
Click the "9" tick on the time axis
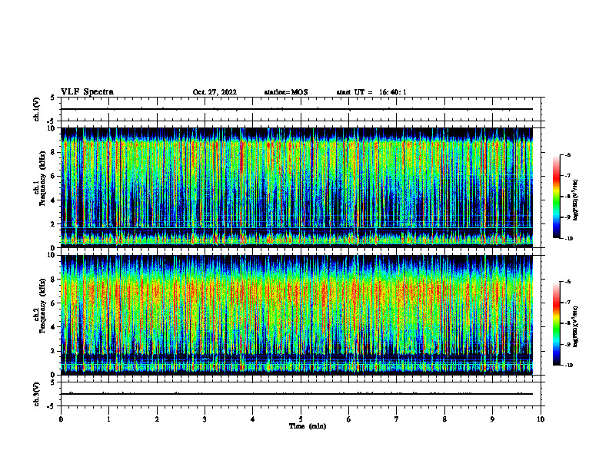coord(492,419)
